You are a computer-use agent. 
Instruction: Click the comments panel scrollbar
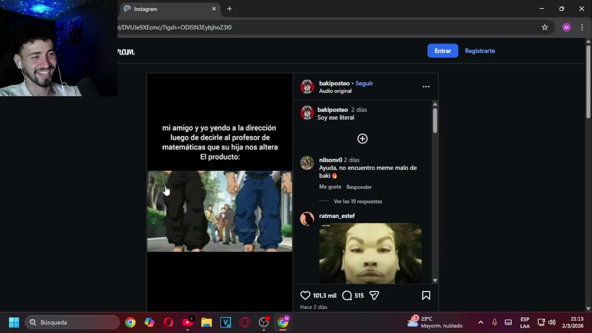(x=435, y=121)
